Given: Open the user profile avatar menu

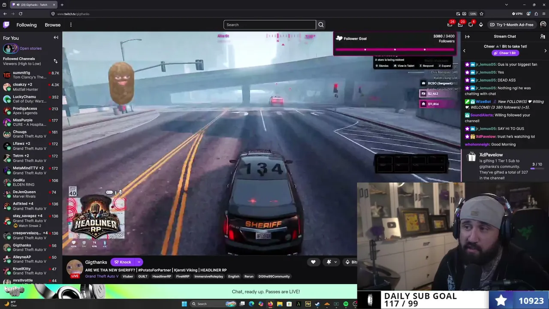Looking at the screenshot, I should pyautogui.click(x=543, y=24).
